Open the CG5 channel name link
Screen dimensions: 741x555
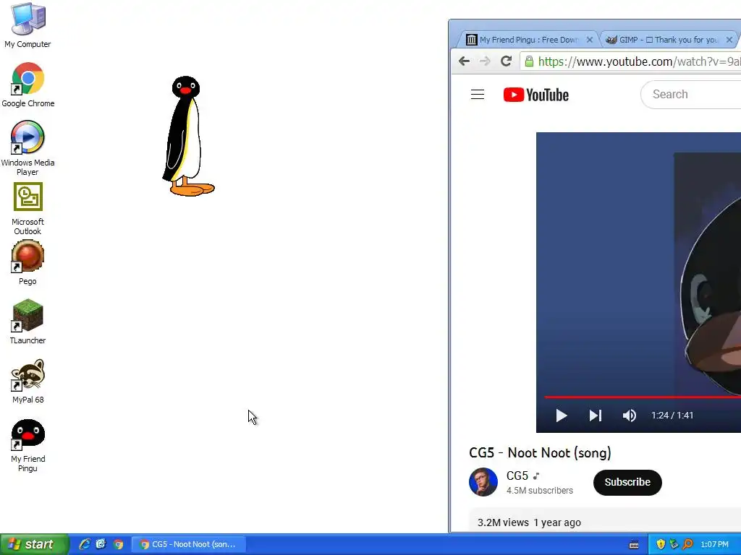(517, 476)
